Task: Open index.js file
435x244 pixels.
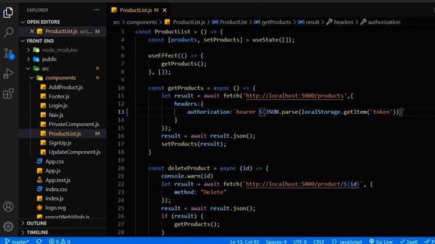Action: point(54,199)
